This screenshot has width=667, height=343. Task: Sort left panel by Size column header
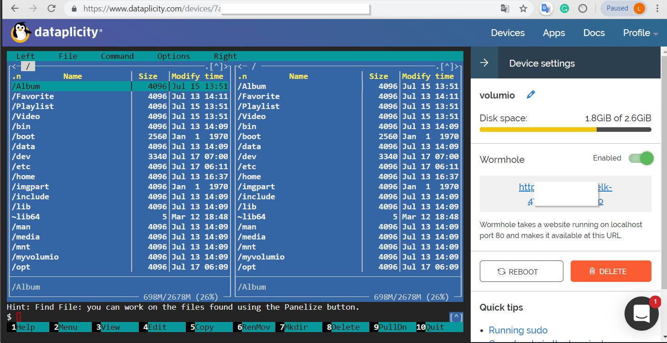pyautogui.click(x=148, y=76)
